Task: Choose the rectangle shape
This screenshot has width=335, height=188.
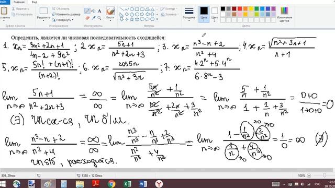Action: [137, 9]
